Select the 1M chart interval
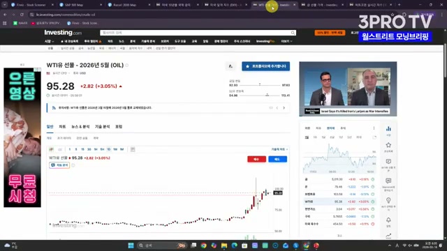This screenshot has height=251, width=447. click(x=122, y=149)
